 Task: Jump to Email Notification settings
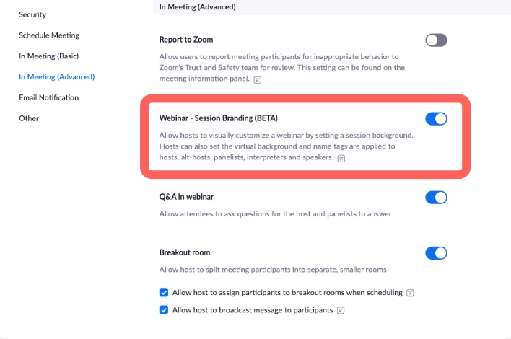coord(48,97)
